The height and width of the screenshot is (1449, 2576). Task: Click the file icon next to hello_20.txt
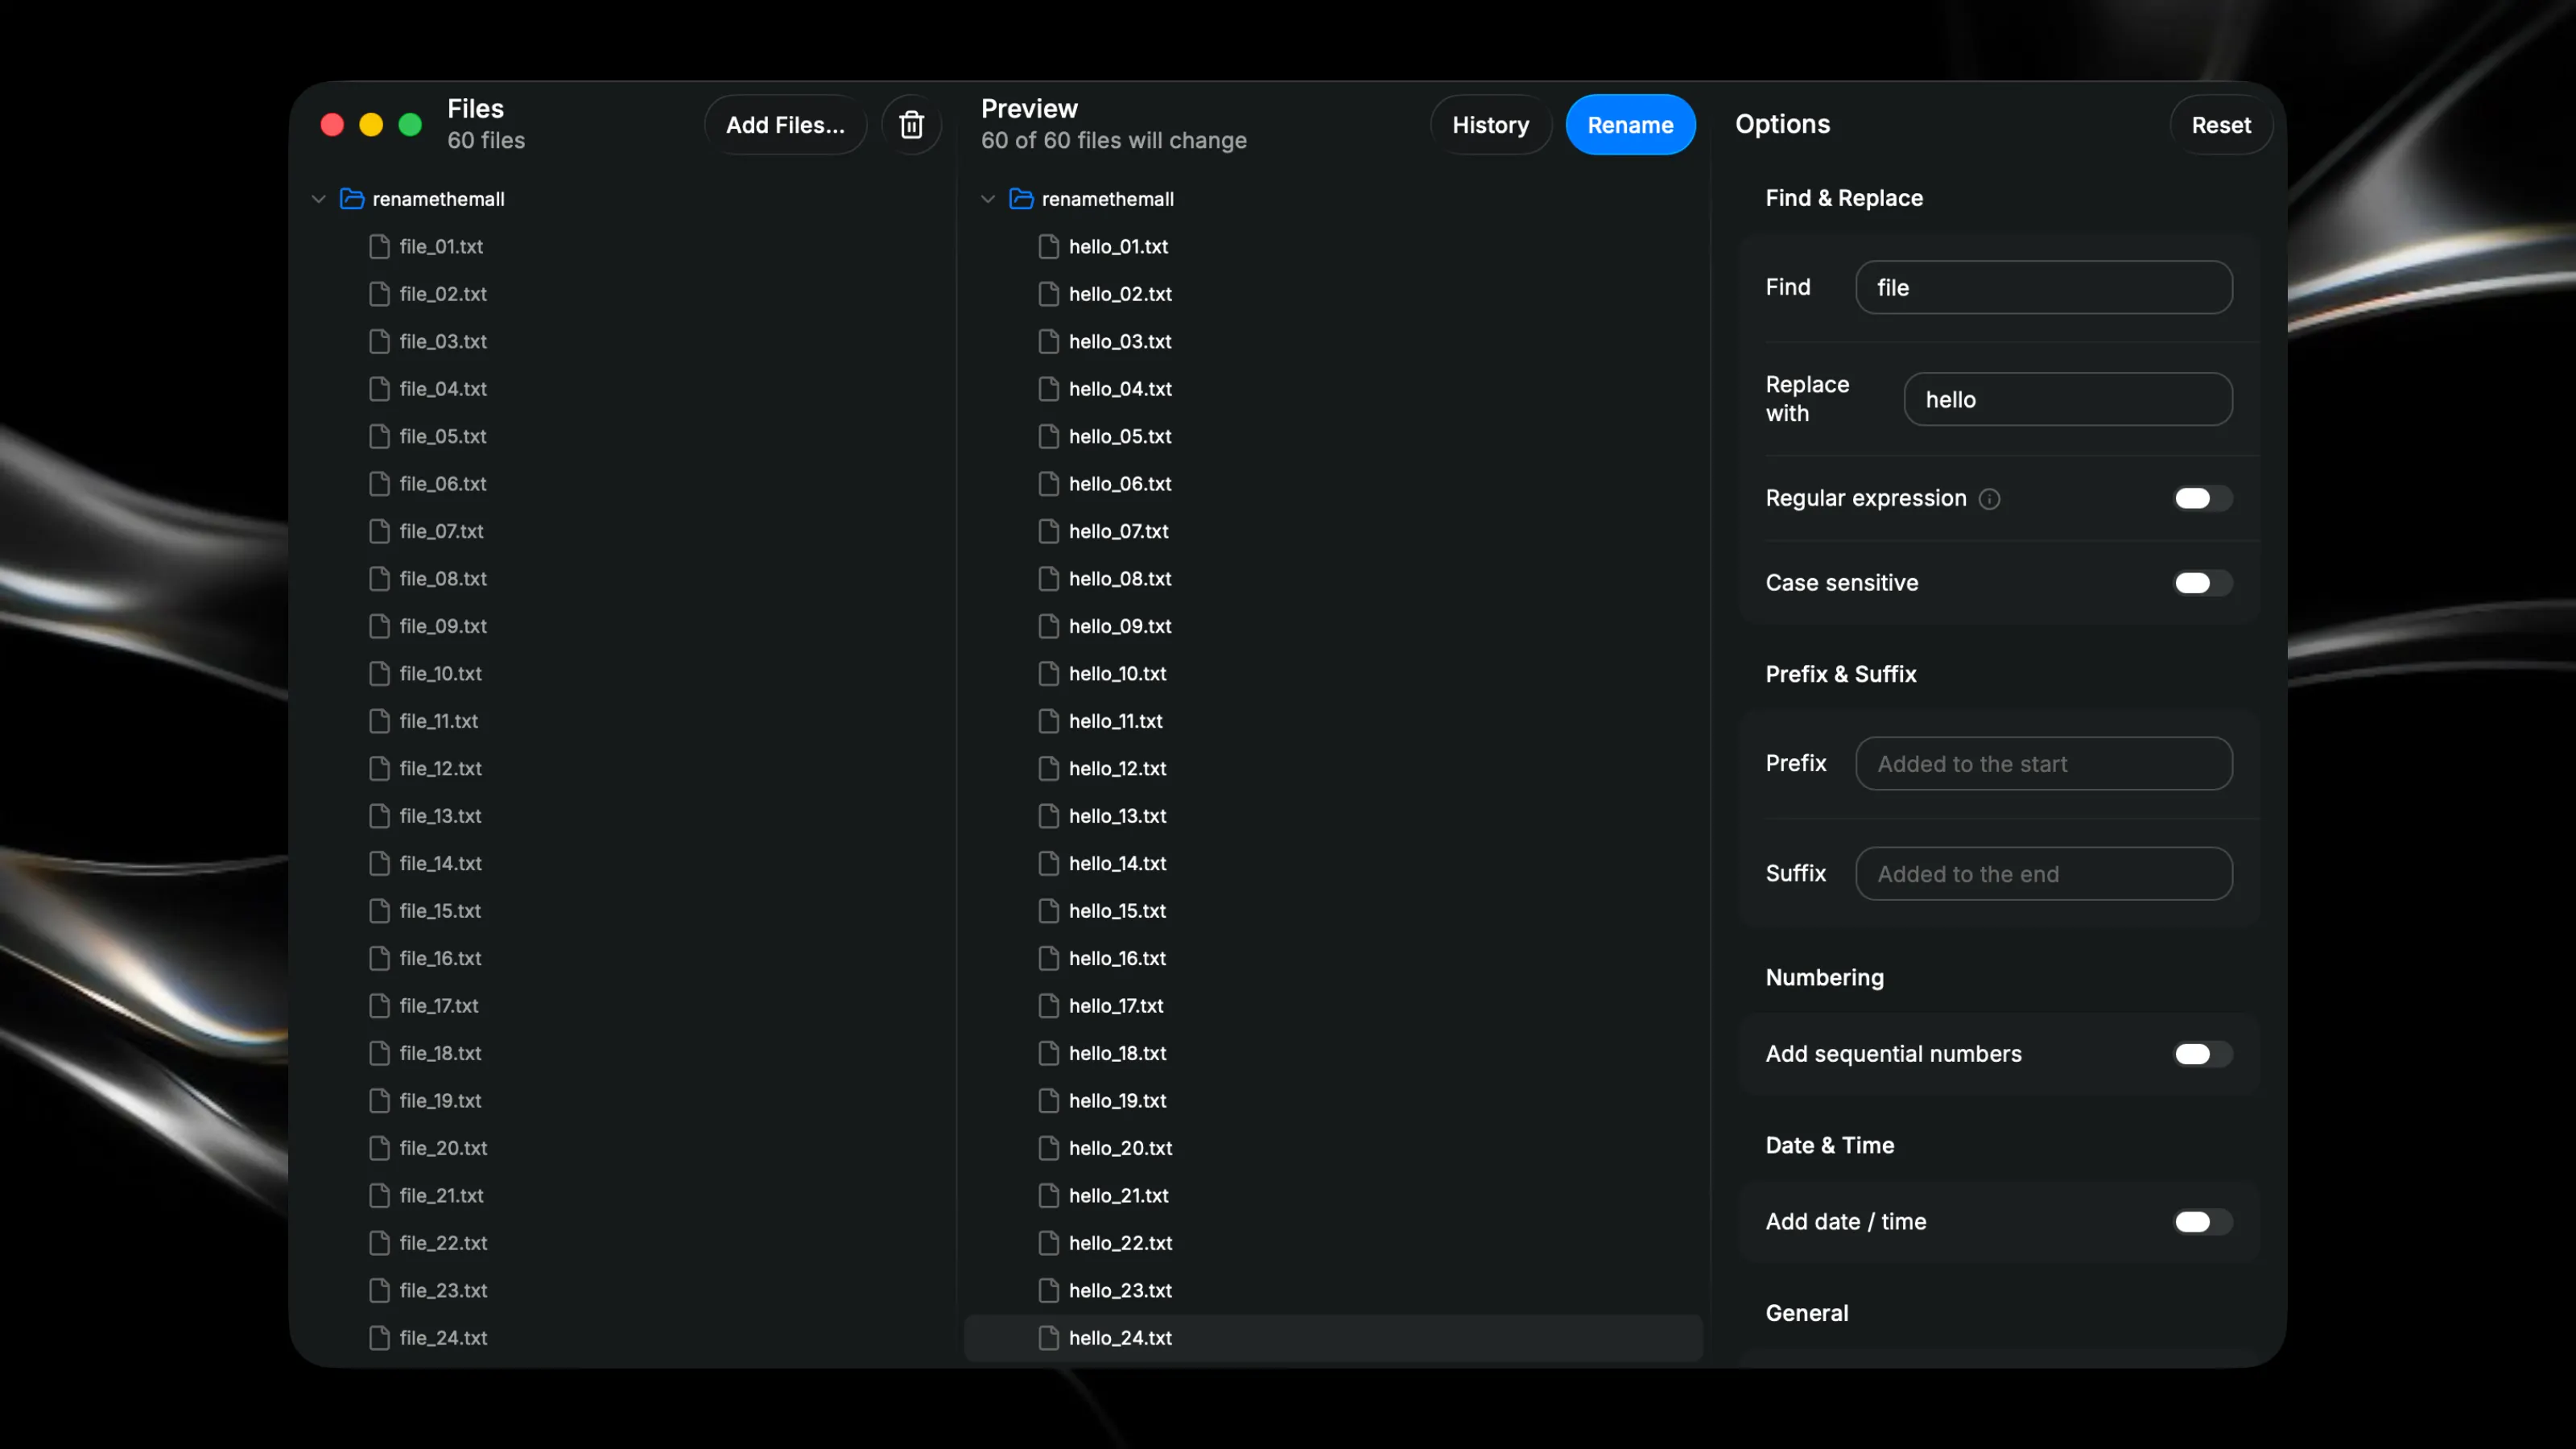(x=1048, y=1148)
